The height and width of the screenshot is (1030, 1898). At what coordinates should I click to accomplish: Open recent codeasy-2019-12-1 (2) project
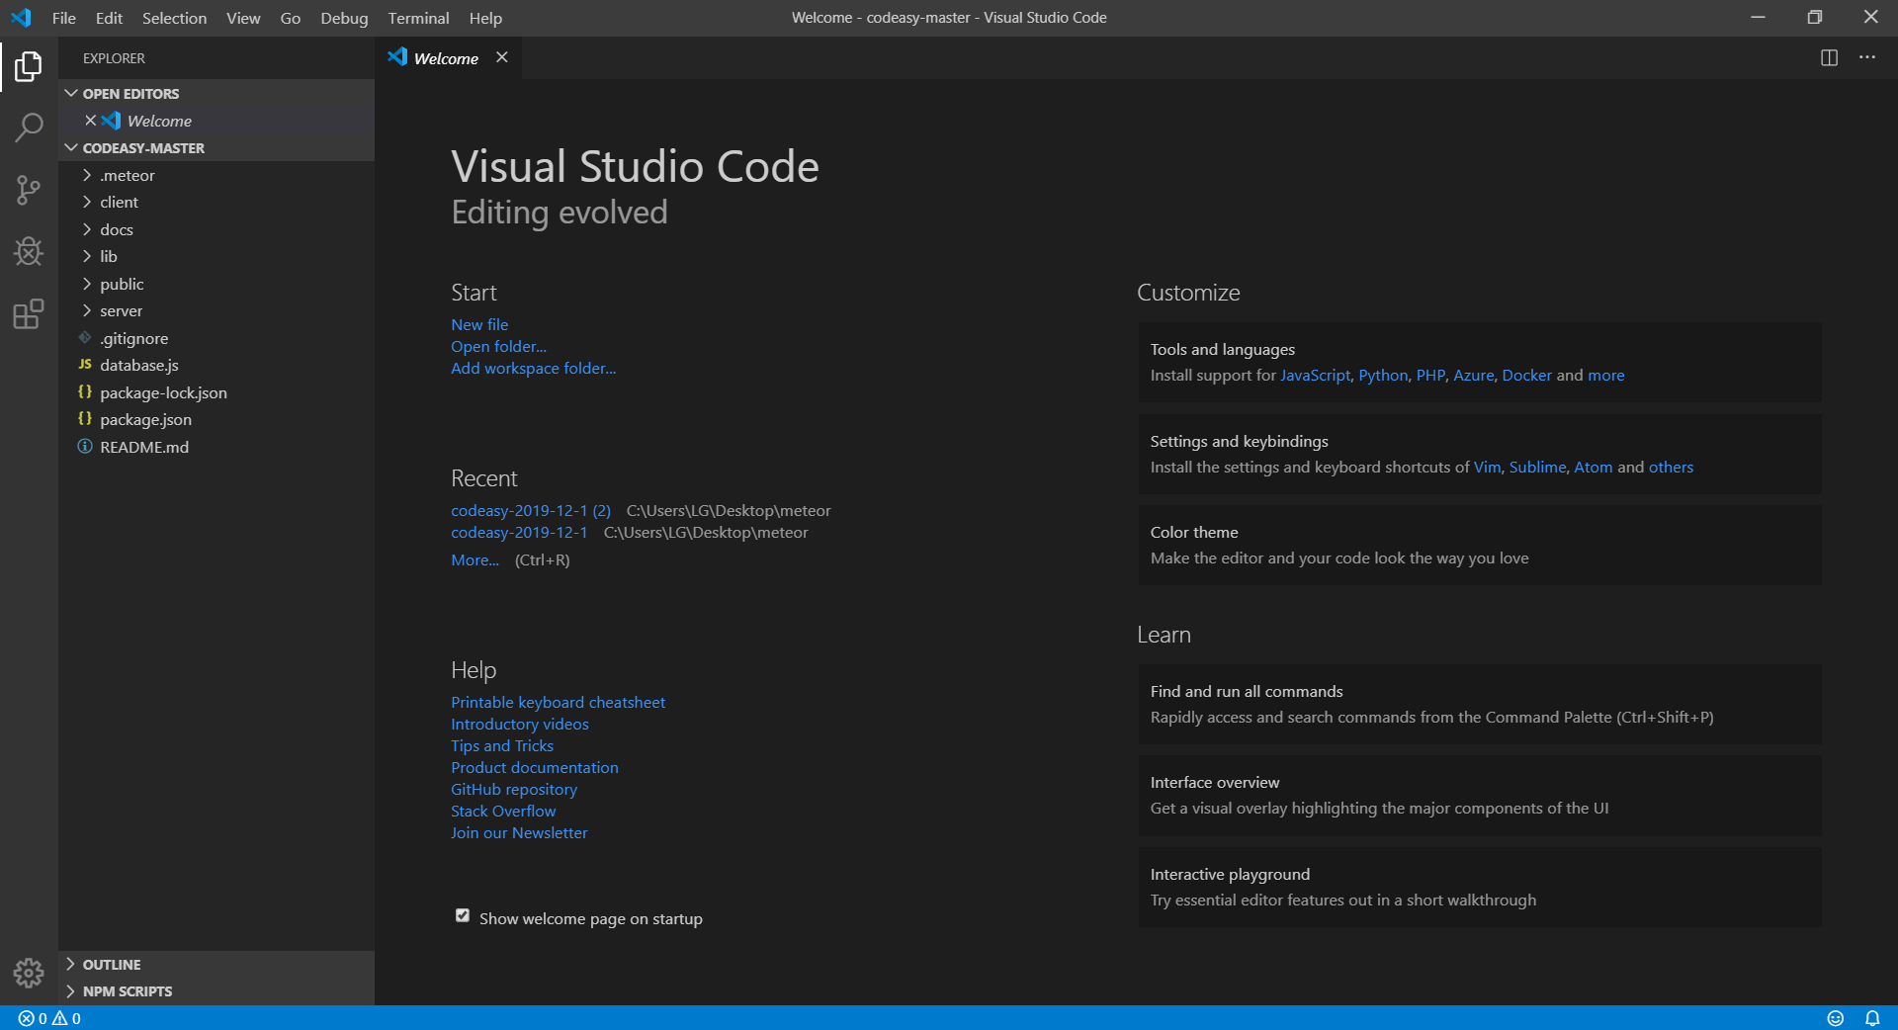point(531,510)
